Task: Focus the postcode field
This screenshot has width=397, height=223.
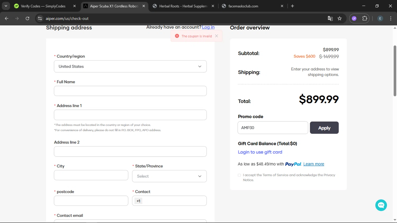Action: coord(91,201)
